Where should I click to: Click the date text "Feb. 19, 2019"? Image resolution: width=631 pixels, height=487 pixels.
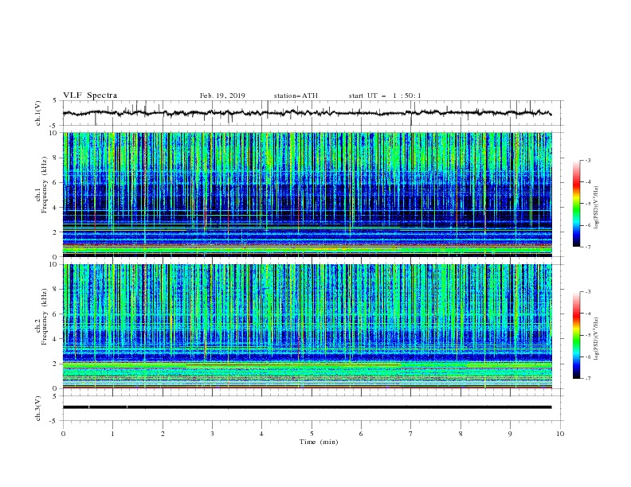(222, 95)
